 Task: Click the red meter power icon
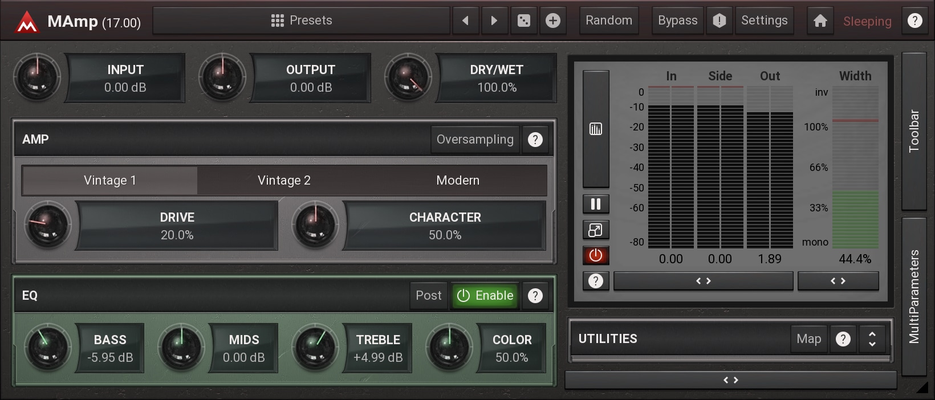[596, 255]
